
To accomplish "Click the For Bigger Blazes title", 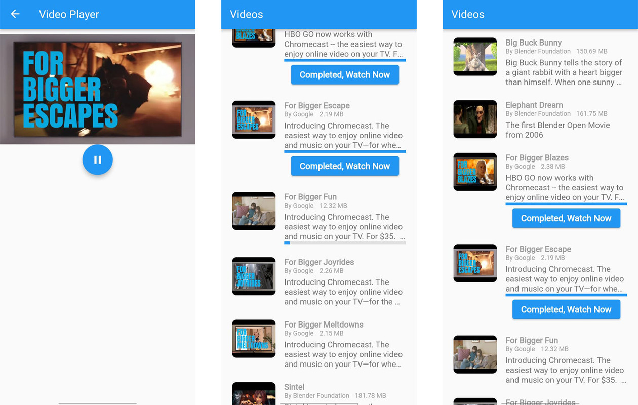I will [x=537, y=158].
